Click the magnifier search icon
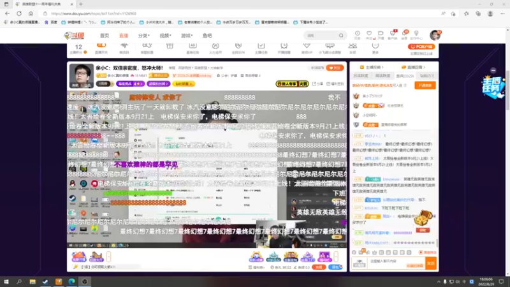Screen dimensions: 510x287 [341, 36]
